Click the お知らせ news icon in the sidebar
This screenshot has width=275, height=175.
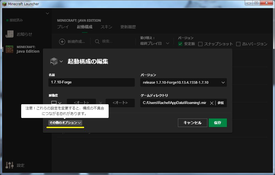coord(9,34)
